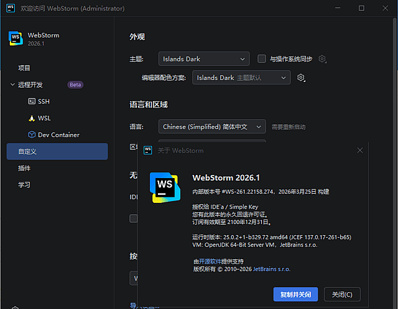The width and height of the screenshot is (398, 309).
Task: Open the Islands Dark theme dropdown
Action: 204,59
